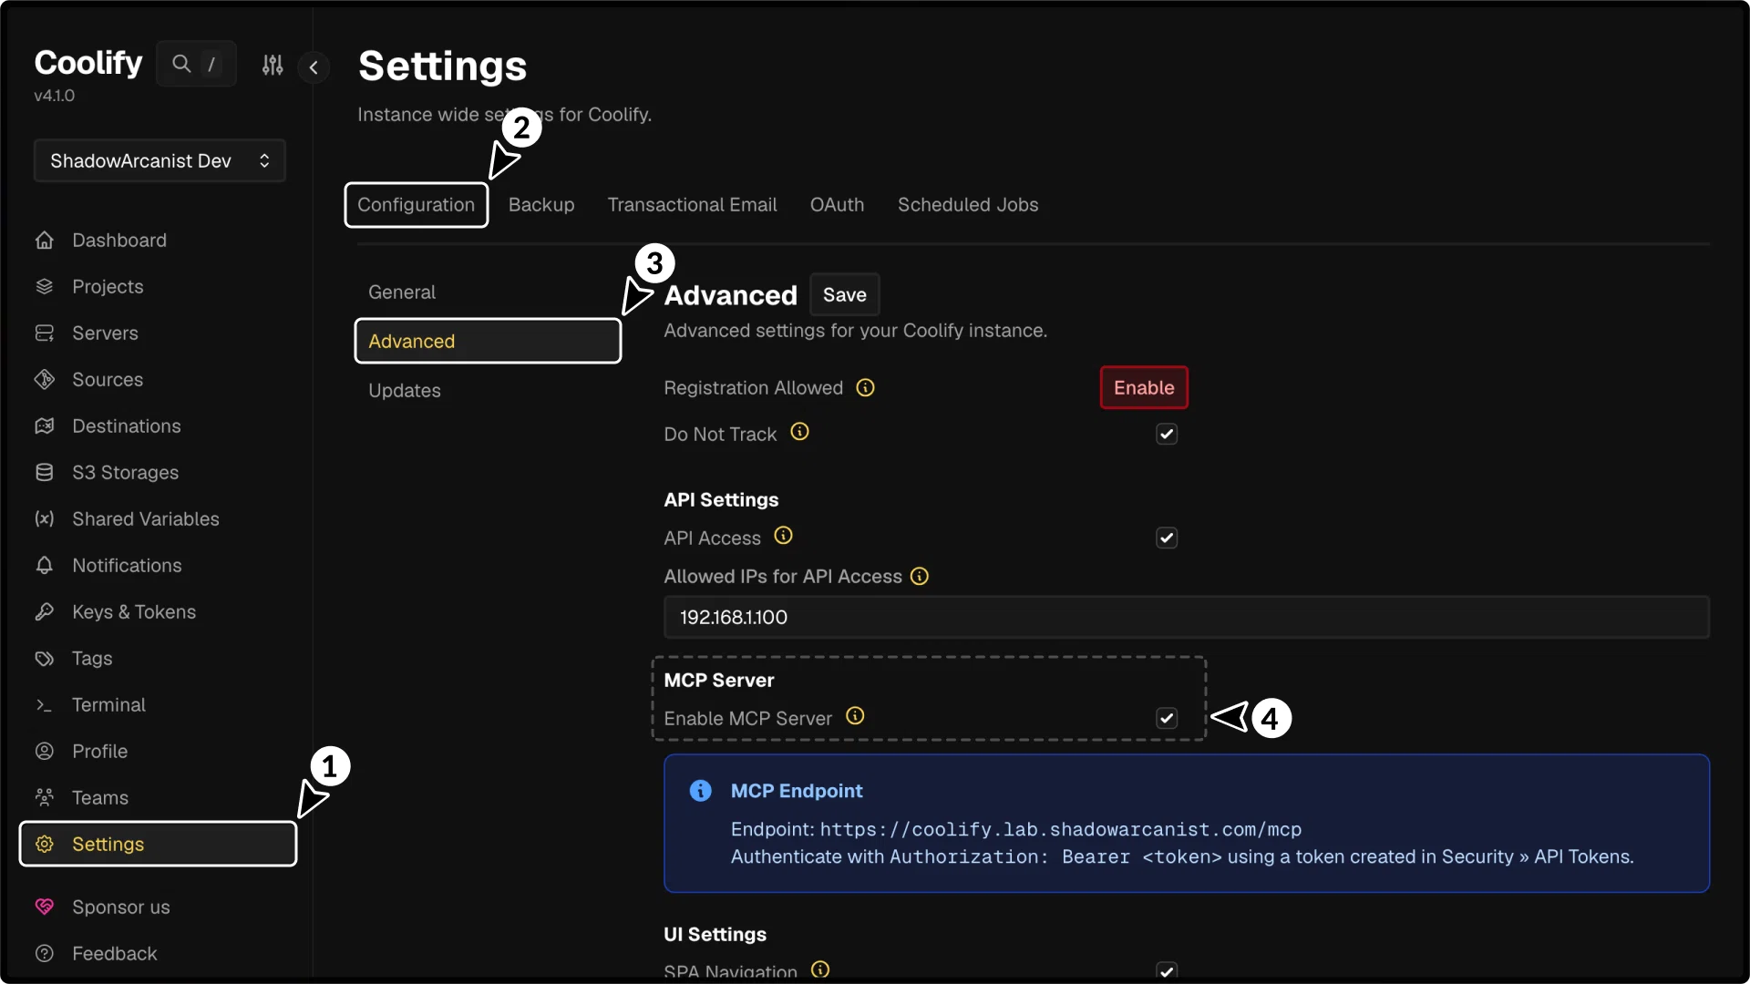Open the ShadowArcanist Dev team dropdown
This screenshot has width=1750, height=984.
coord(160,161)
